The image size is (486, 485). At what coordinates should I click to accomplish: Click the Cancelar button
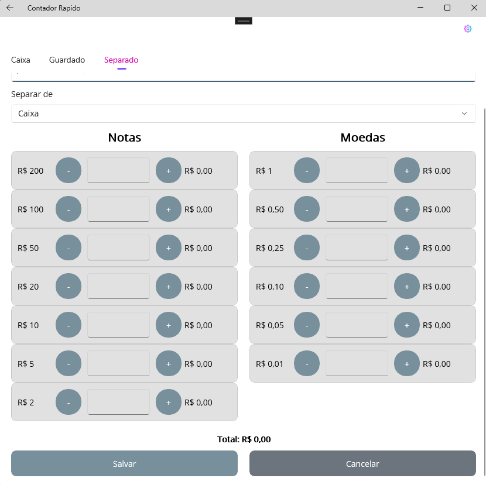362,463
